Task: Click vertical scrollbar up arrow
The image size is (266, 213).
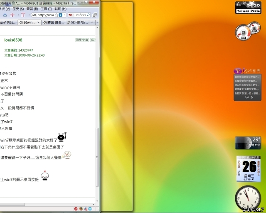Action: [97, 27]
